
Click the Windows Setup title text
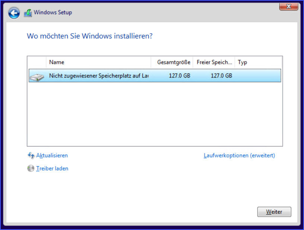click(53, 12)
